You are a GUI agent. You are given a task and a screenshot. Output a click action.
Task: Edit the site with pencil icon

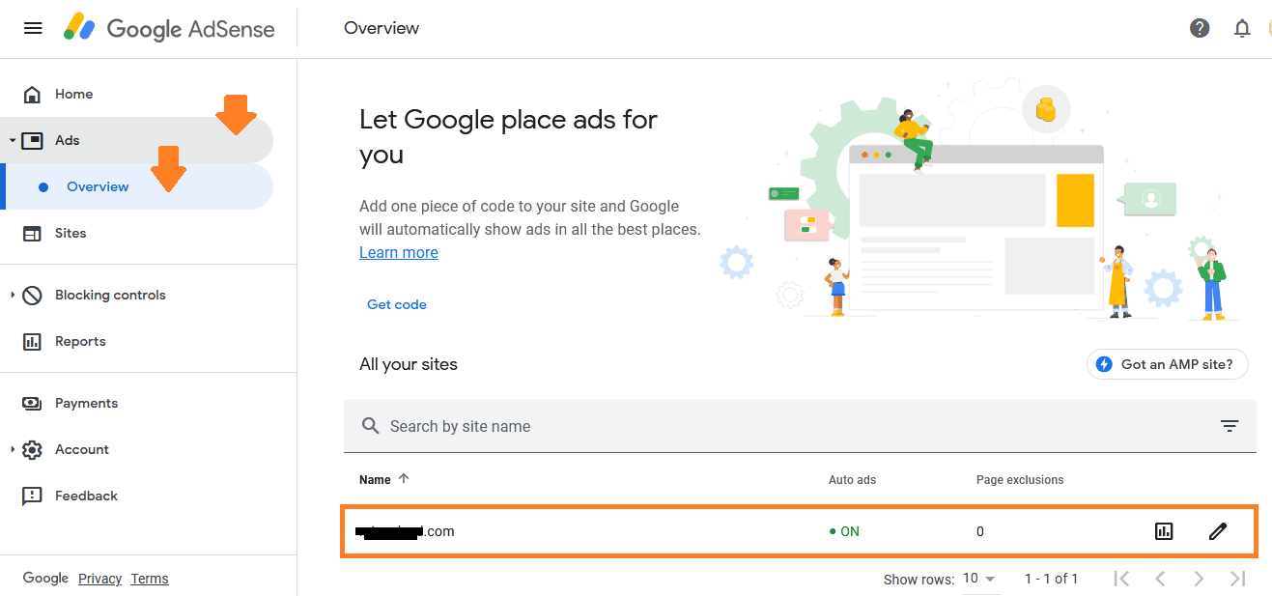click(1218, 530)
